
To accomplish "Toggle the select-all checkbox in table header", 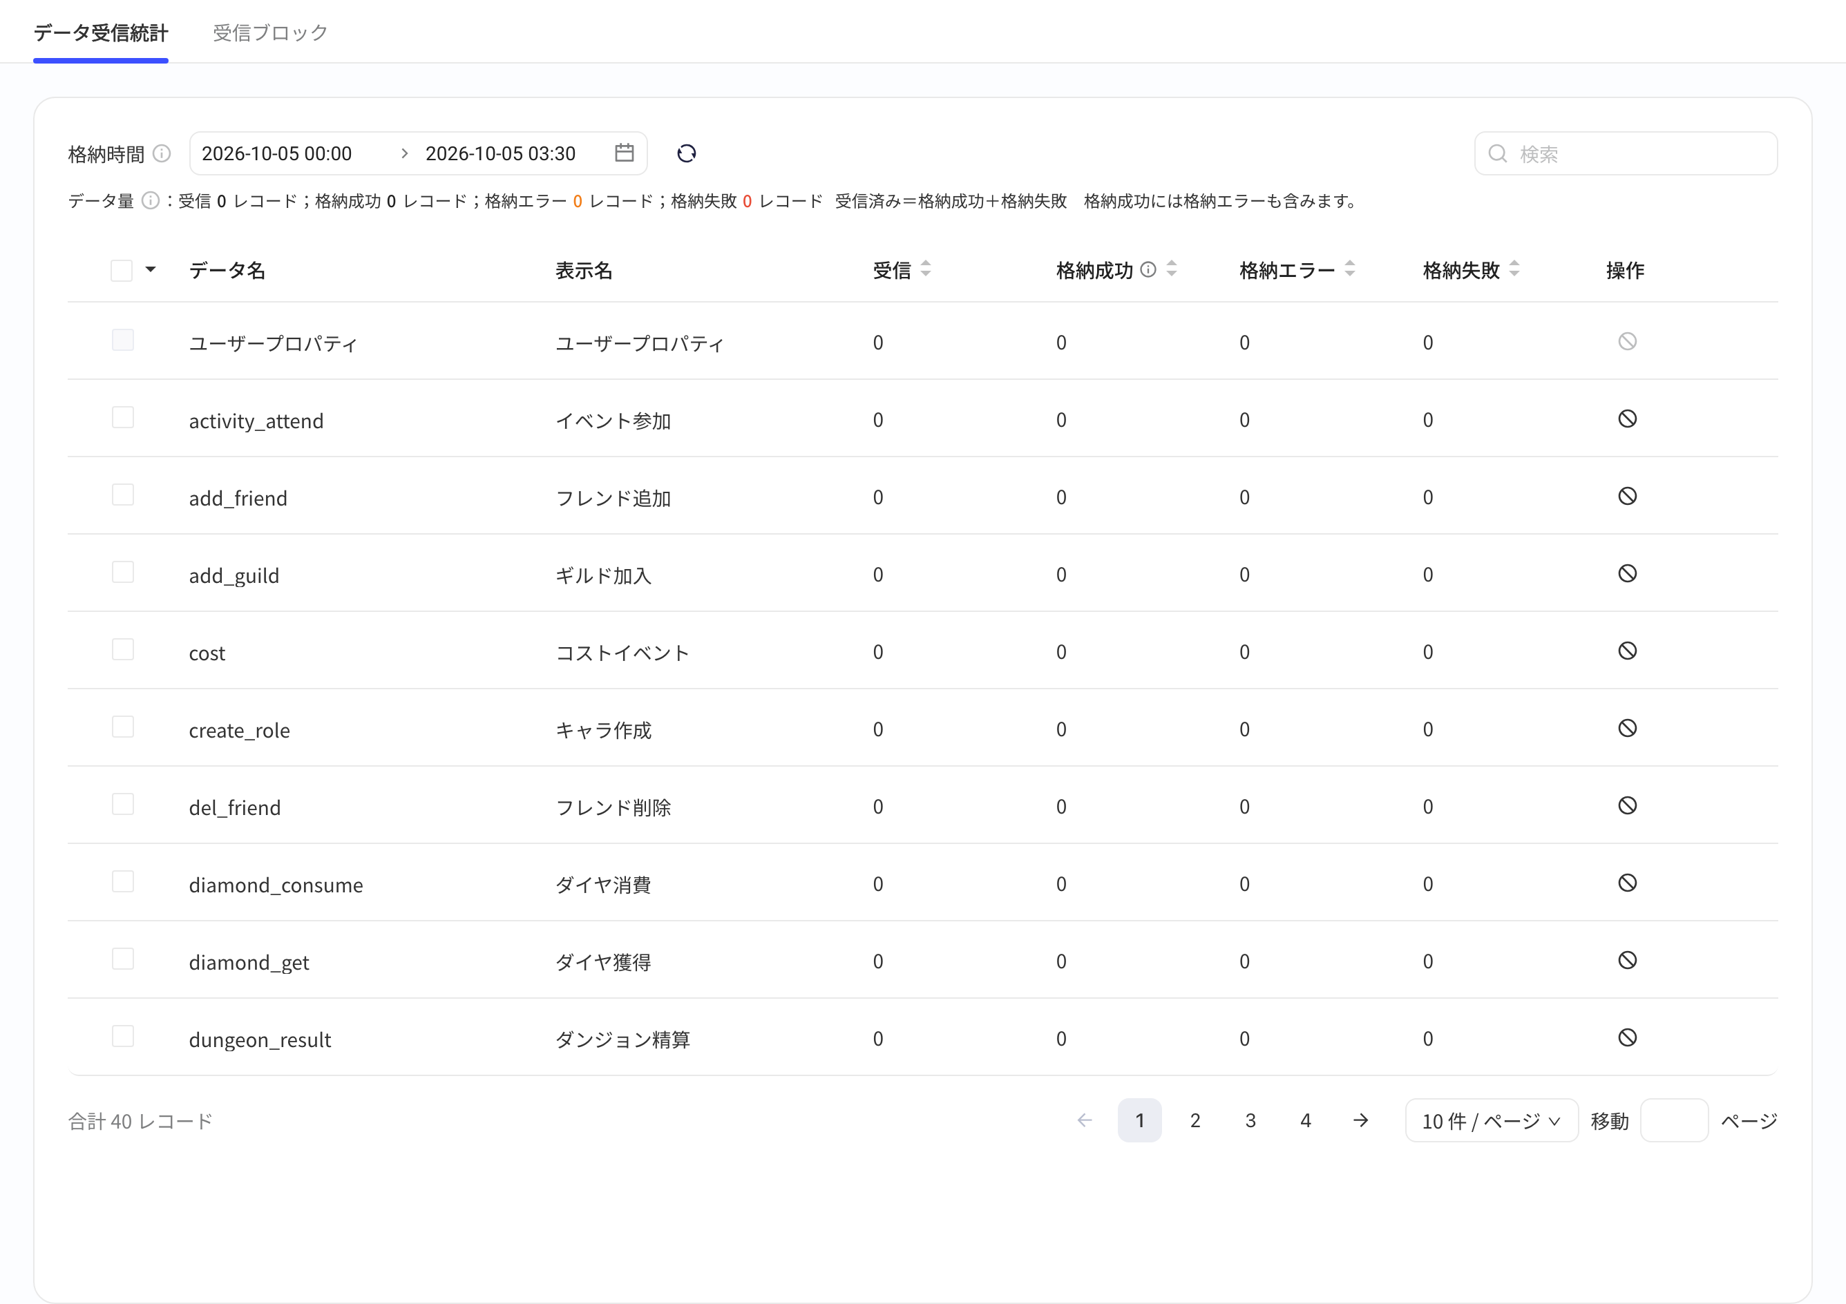I will point(122,270).
